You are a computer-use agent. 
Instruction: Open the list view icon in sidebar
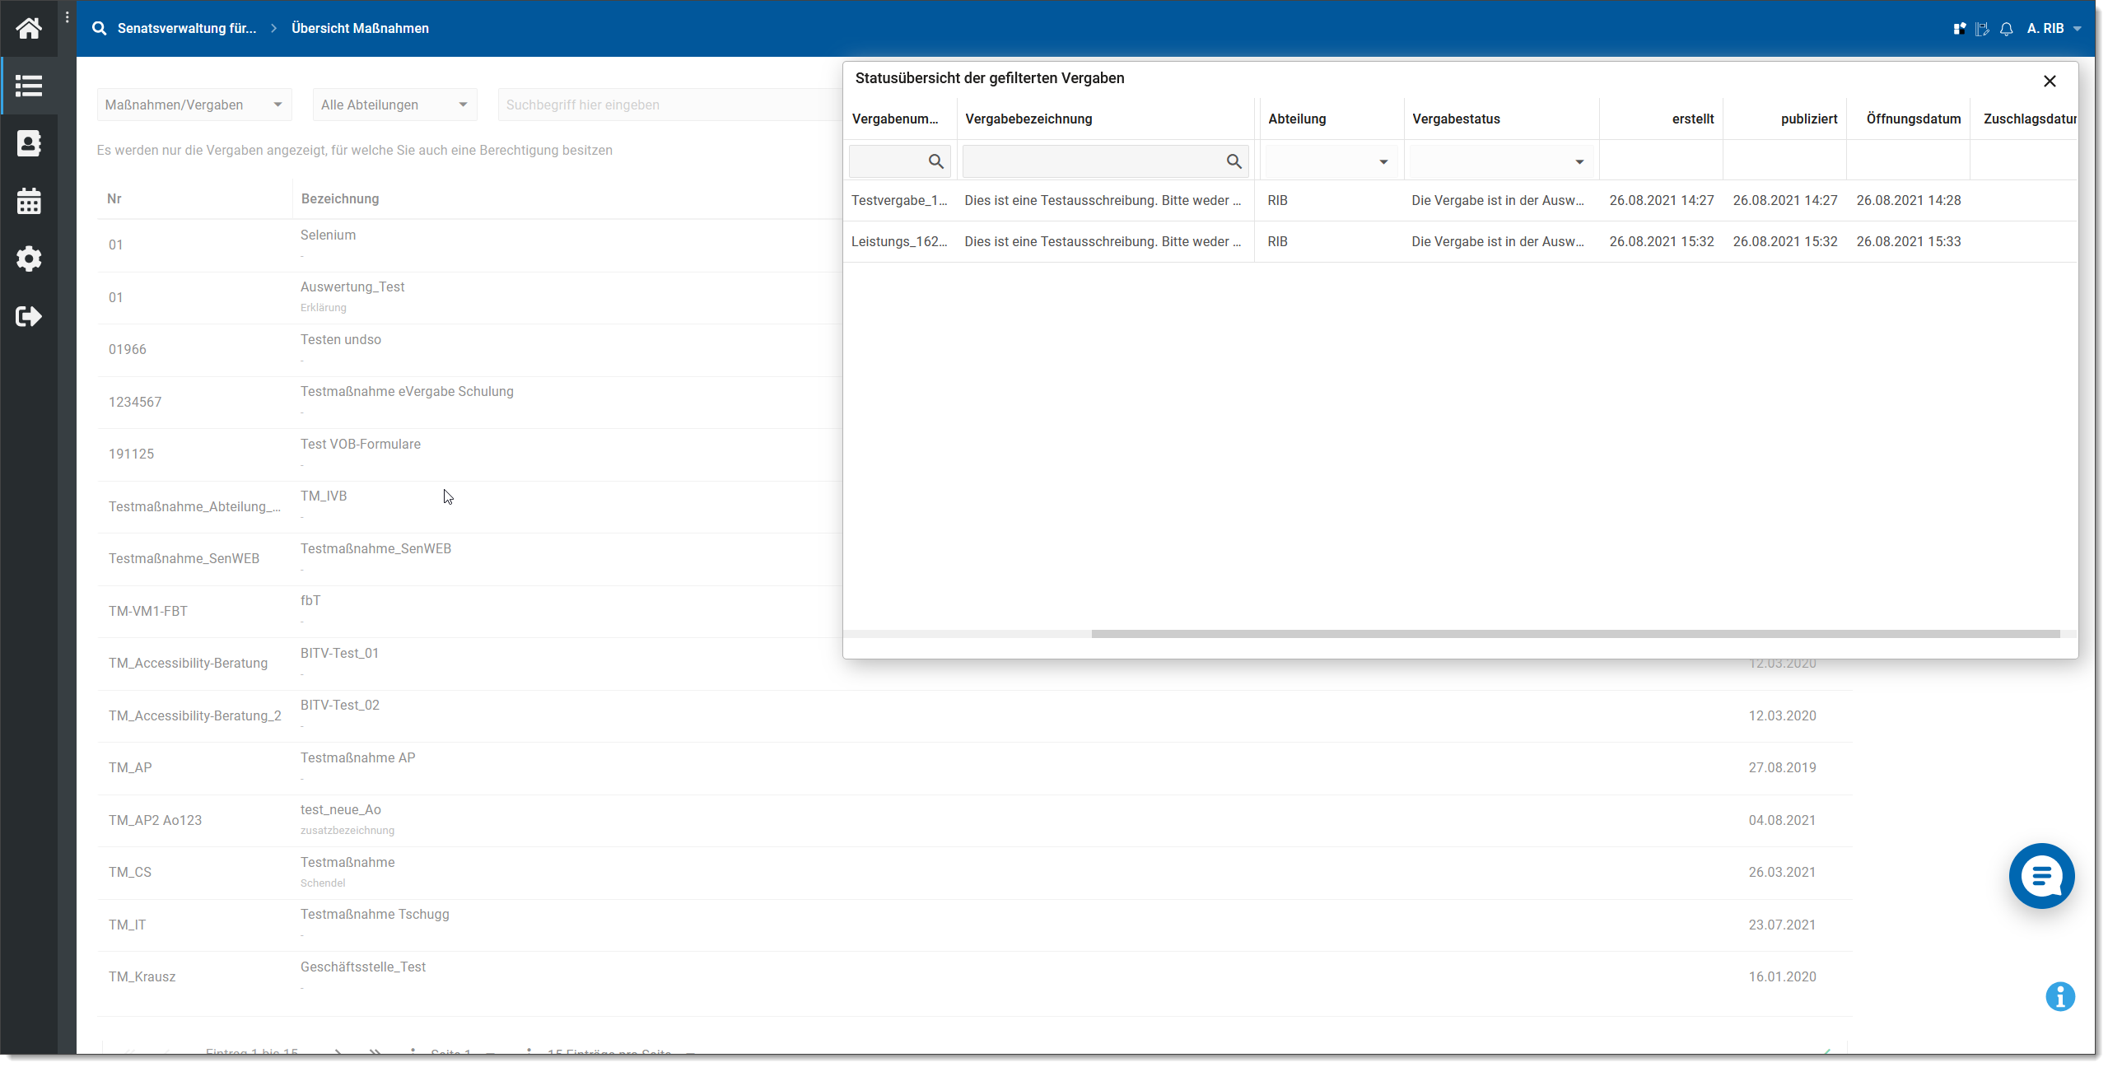[29, 86]
